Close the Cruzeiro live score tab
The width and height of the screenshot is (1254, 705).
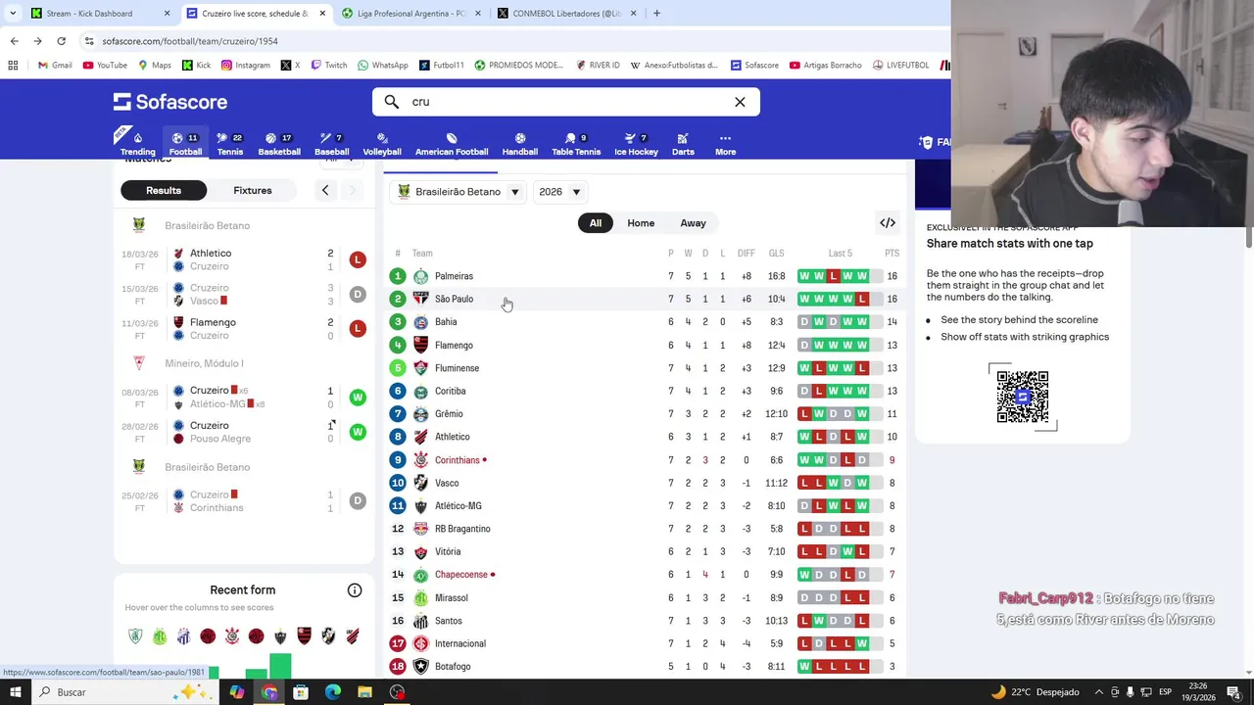[322, 14]
